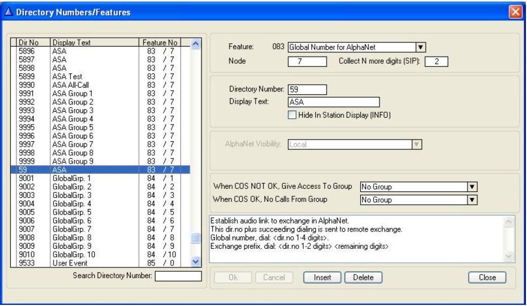Click the Display Text input field
The height and width of the screenshot is (306, 527).
click(333, 102)
